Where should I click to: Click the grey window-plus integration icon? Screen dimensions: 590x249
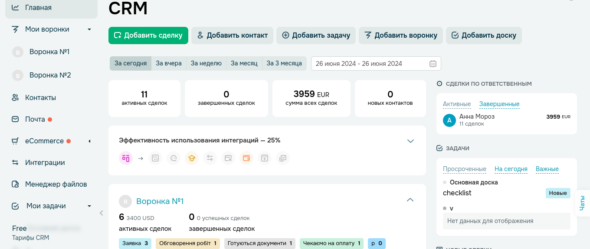[x=265, y=158]
